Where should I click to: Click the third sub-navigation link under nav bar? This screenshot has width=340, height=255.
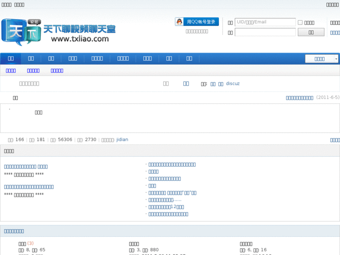coord(57,71)
